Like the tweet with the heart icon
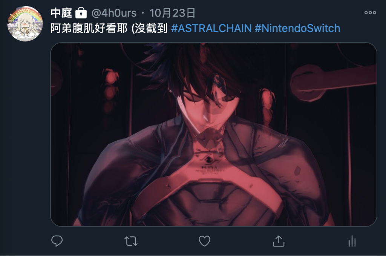This screenshot has width=386, height=256. 204,241
